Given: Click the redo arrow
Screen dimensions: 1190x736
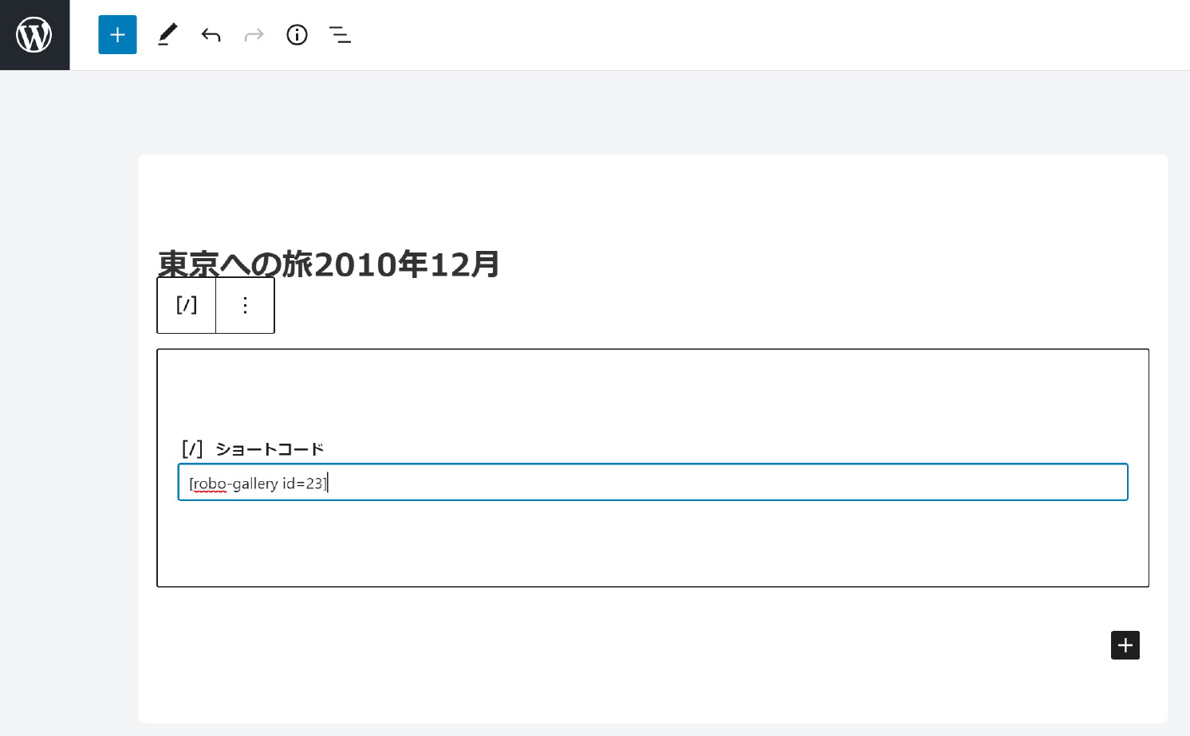Looking at the screenshot, I should tap(254, 35).
